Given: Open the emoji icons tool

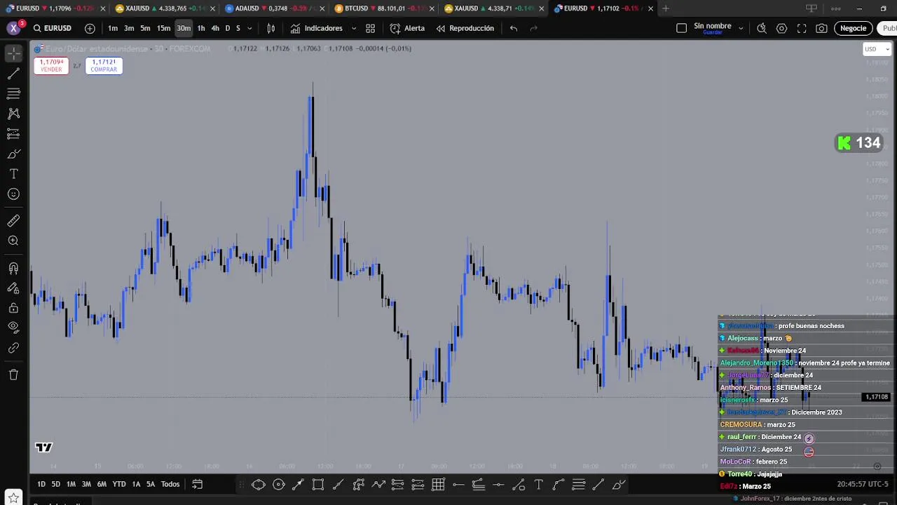Looking at the screenshot, I should (x=13, y=194).
